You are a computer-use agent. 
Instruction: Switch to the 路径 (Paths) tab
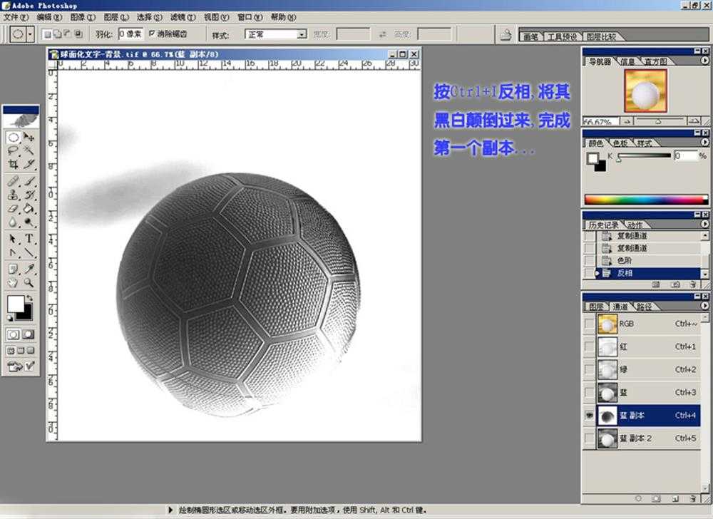642,307
